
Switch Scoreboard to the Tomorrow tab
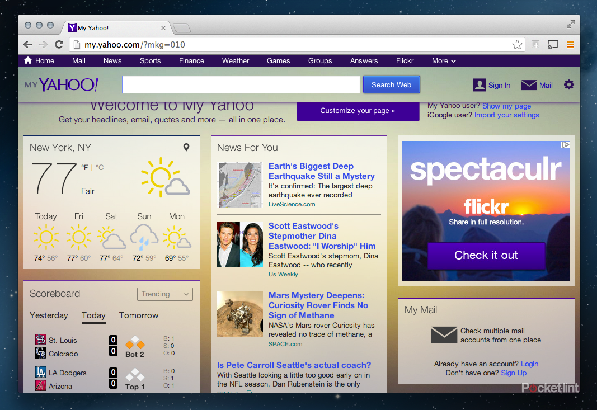coord(138,315)
